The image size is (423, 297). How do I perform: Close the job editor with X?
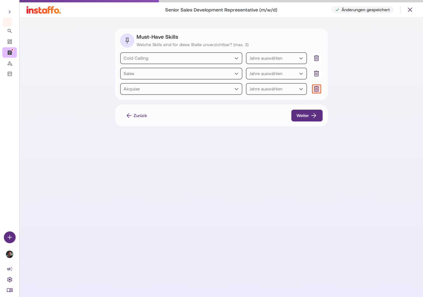[x=410, y=10]
